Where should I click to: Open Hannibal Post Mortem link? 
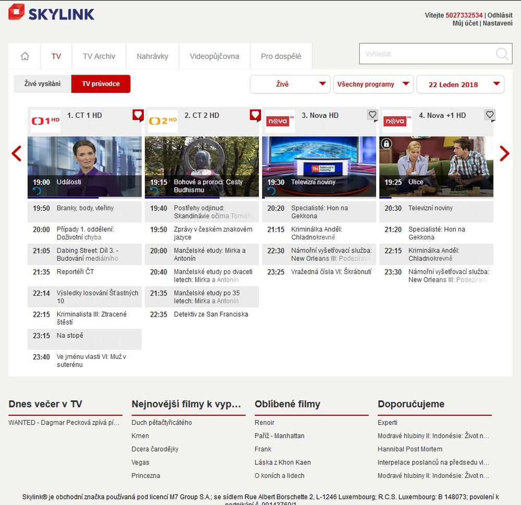tap(410, 449)
